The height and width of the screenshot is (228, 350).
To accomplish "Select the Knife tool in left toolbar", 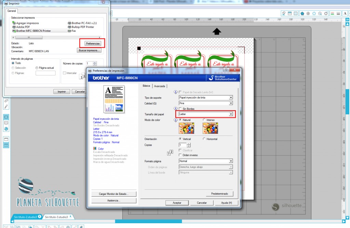I will [6, 106].
